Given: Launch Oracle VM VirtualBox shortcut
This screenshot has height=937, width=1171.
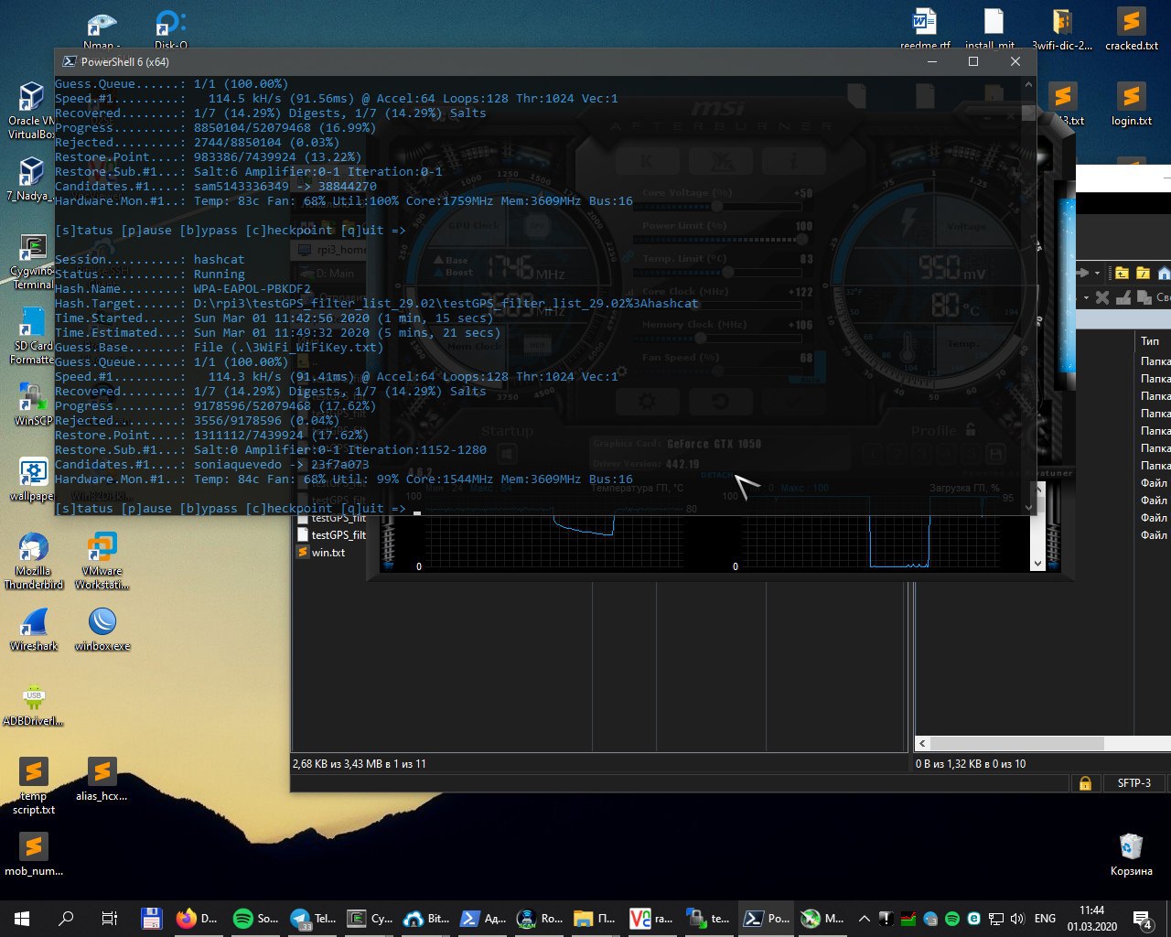Looking at the screenshot, I should pyautogui.click(x=31, y=110).
